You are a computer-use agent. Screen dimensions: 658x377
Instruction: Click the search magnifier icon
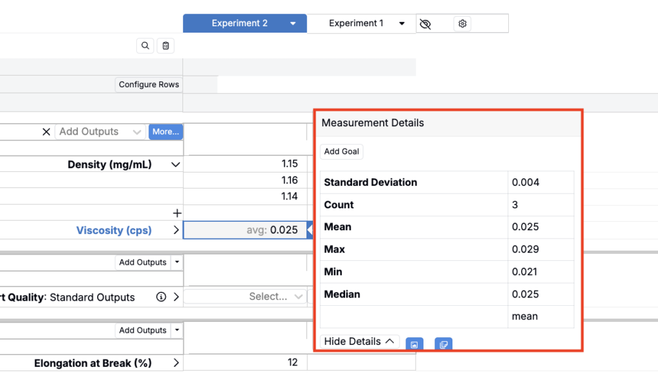point(145,46)
